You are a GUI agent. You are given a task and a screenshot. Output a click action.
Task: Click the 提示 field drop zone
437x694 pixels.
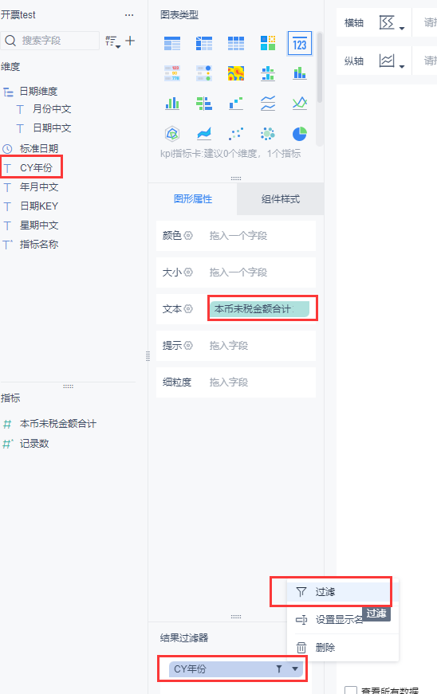coord(262,345)
